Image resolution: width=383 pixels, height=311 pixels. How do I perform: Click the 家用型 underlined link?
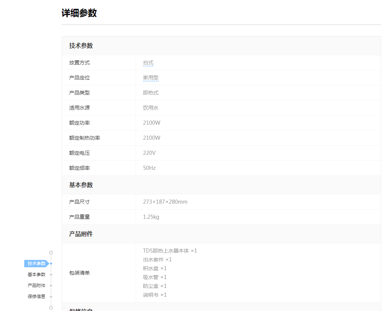[x=151, y=78]
